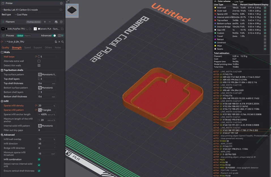Uncheck Infill combination
The width and height of the screenshot is (271, 177).
39,159
